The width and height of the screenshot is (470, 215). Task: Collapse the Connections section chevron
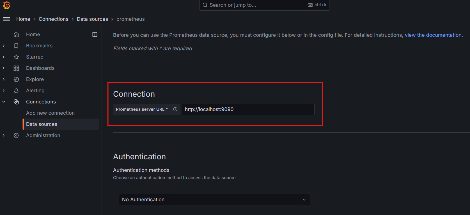[x=4, y=102]
